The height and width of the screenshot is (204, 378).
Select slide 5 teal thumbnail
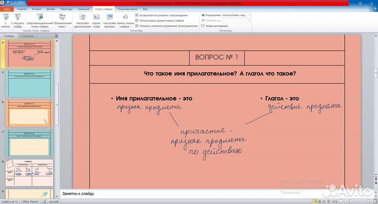click(29, 83)
